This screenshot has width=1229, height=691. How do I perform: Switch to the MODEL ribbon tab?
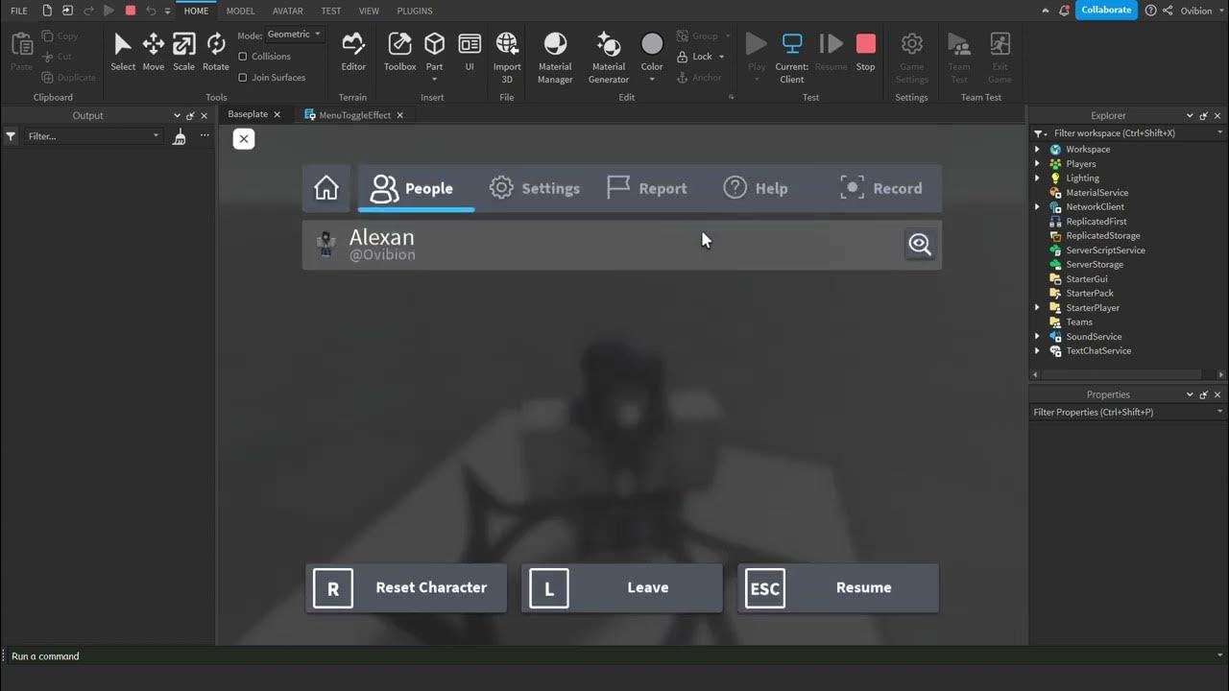click(x=240, y=11)
